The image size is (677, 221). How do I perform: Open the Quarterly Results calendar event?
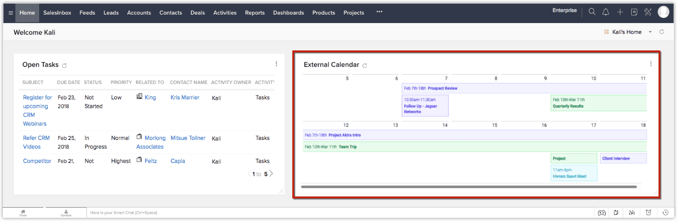tap(599, 103)
